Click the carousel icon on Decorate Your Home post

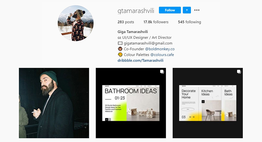tap(239, 72)
